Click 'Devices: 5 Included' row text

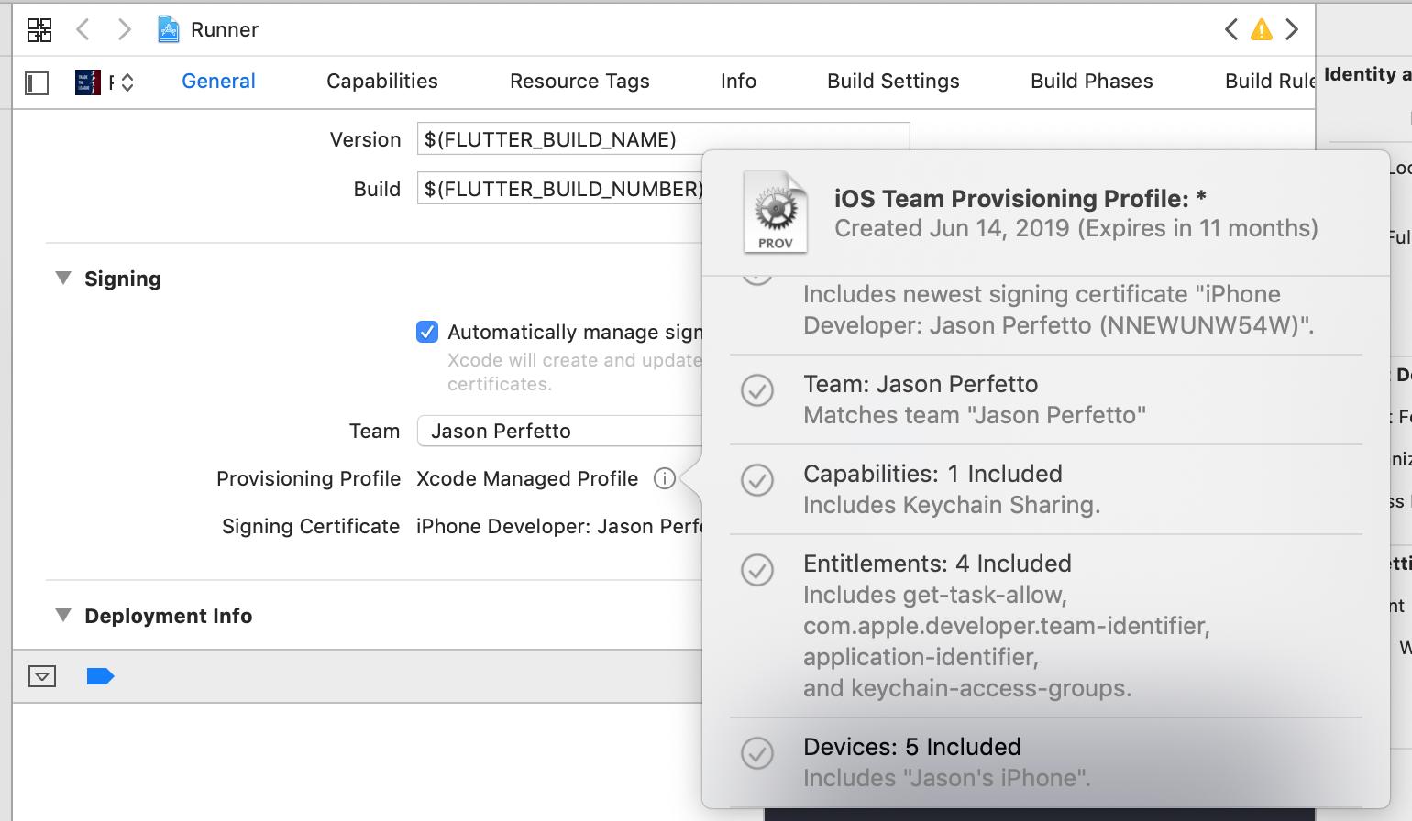click(912, 747)
